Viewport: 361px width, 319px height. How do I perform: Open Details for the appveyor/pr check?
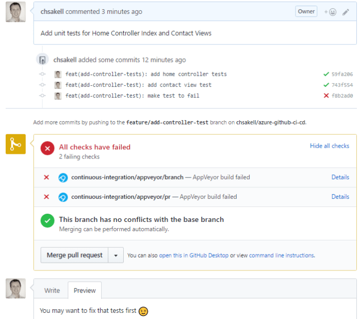pos(340,197)
